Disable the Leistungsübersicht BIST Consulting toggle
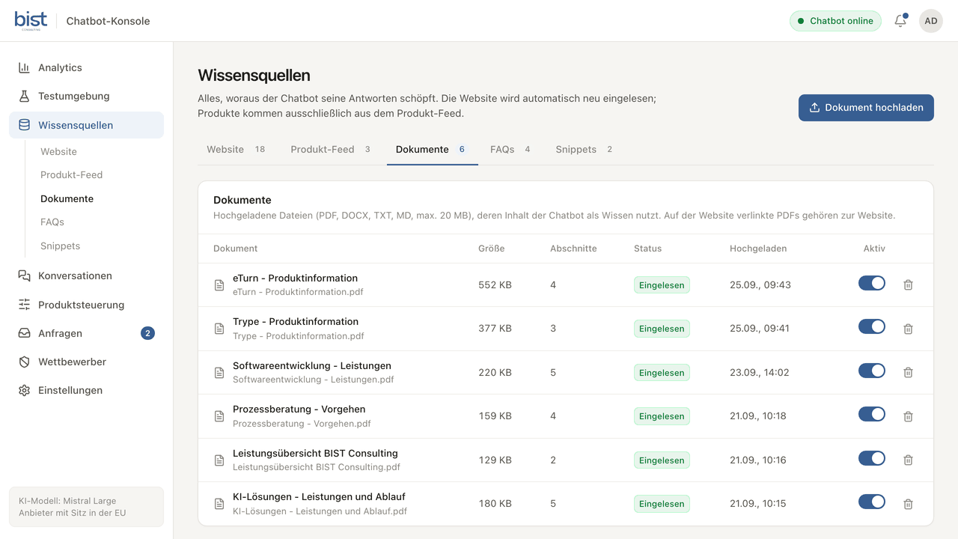 point(872,458)
